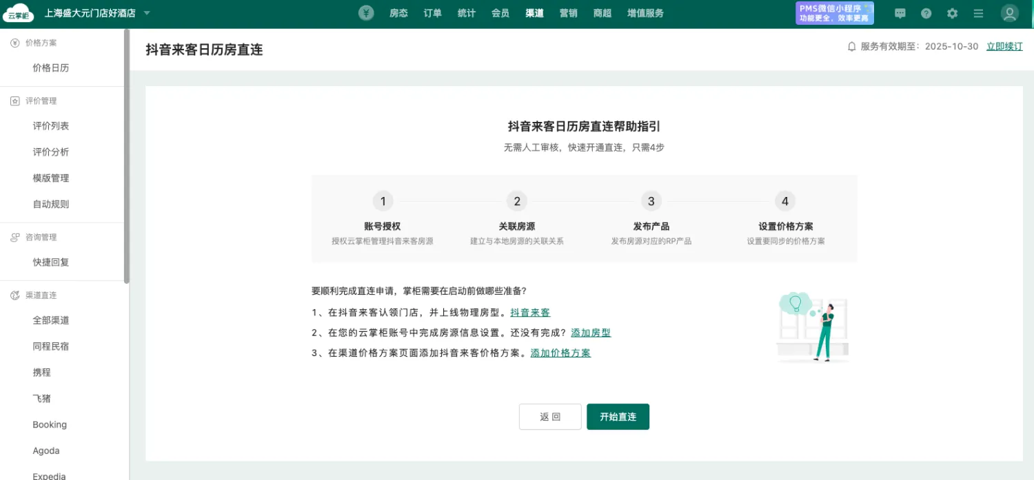Click the 发布产品 step label
Viewport: 1034px width, 480px height.
(651, 227)
